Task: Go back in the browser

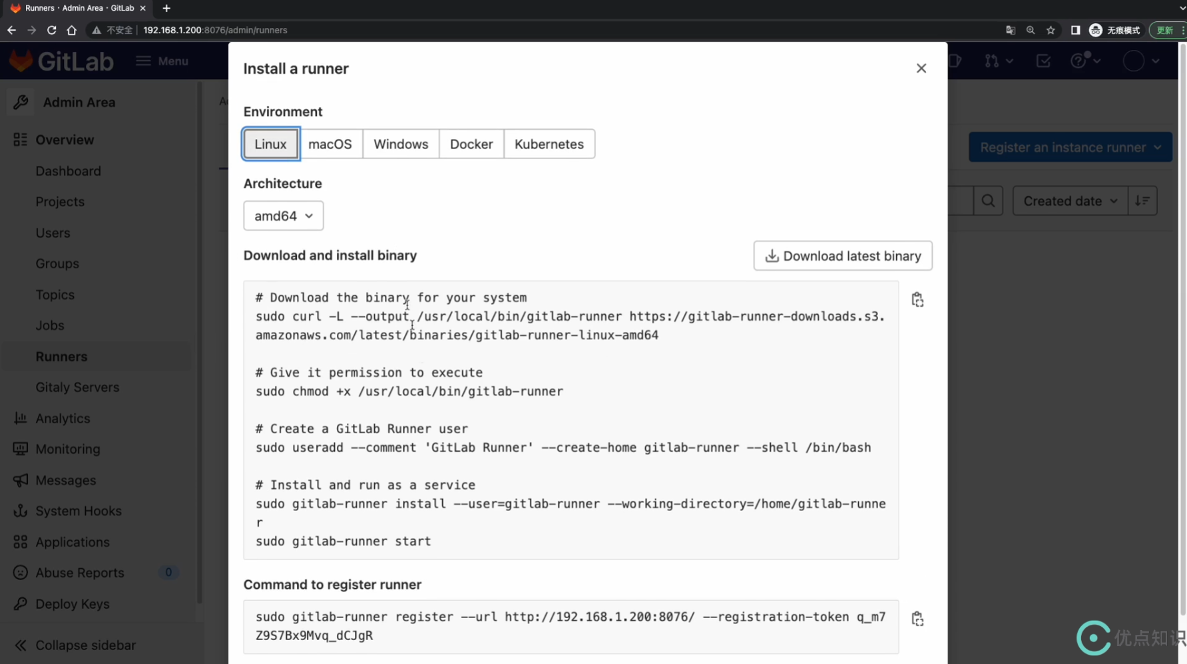Action: click(11, 30)
